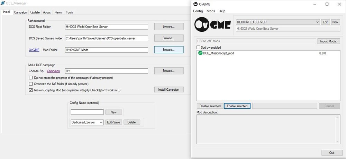Click the Mod Folder path field
The height and width of the screenshot is (159, 346).
click(107, 50)
